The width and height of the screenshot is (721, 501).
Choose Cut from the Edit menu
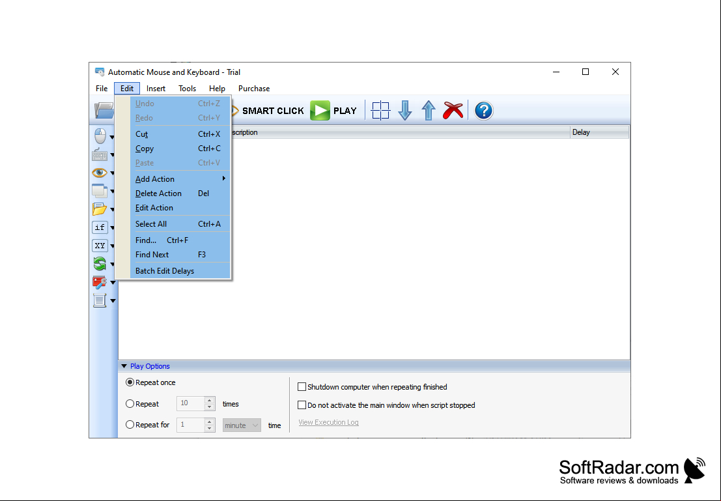[x=180, y=134]
